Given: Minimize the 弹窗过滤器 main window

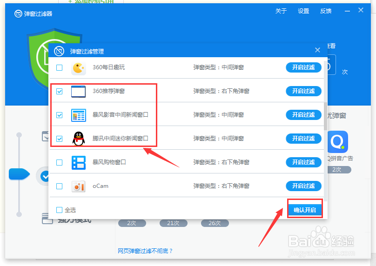Looking at the screenshot, I should pyautogui.click(x=347, y=11).
